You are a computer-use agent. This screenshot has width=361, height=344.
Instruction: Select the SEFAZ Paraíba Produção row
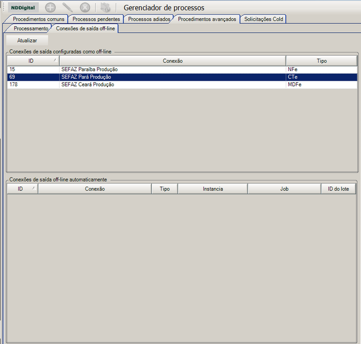(x=182, y=69)
